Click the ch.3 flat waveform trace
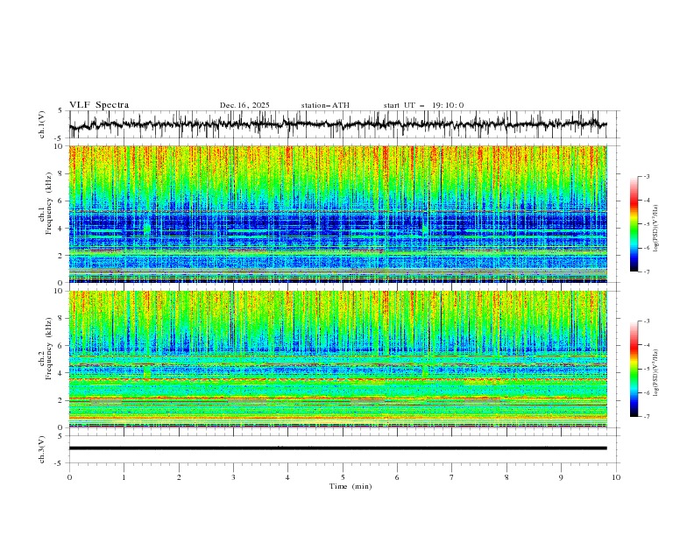The height and width of the screenshot is (536, 694). click(x=337, y=448)
